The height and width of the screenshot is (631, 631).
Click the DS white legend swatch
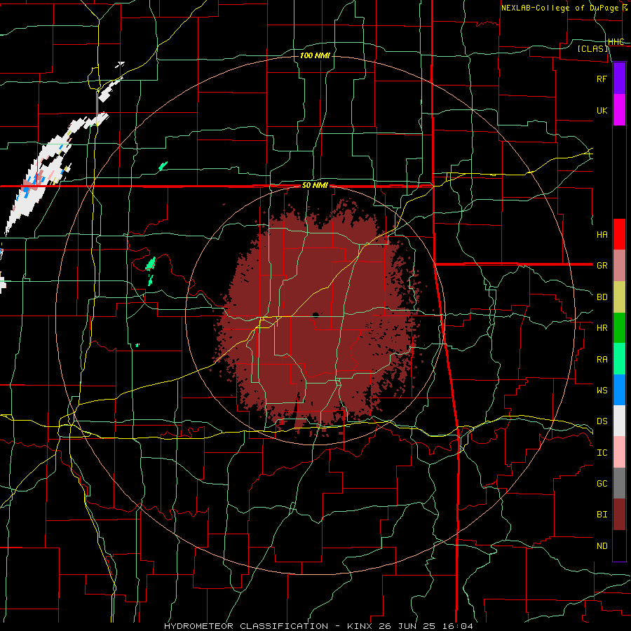pyautogui.click(x=619, y=421)
